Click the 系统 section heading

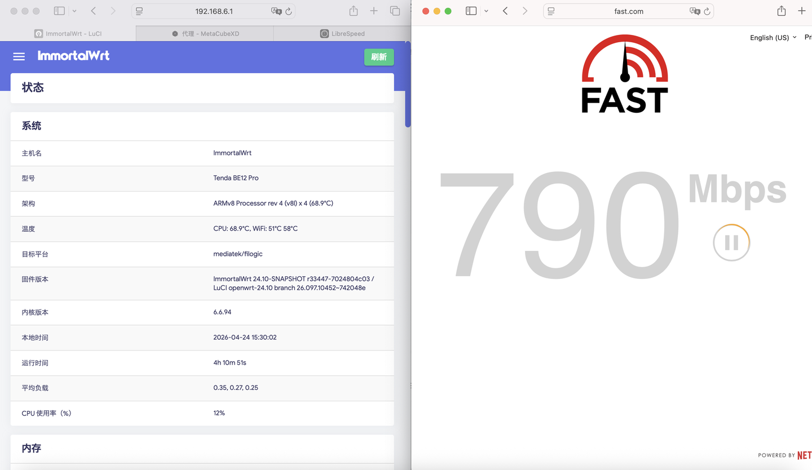tap(32, 126)
